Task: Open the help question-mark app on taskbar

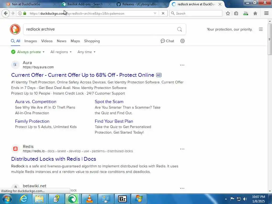Action: pyautogui.click(x=56, y=199)
